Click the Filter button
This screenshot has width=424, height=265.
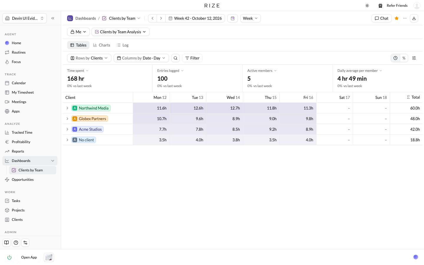(x=192, y=58)
